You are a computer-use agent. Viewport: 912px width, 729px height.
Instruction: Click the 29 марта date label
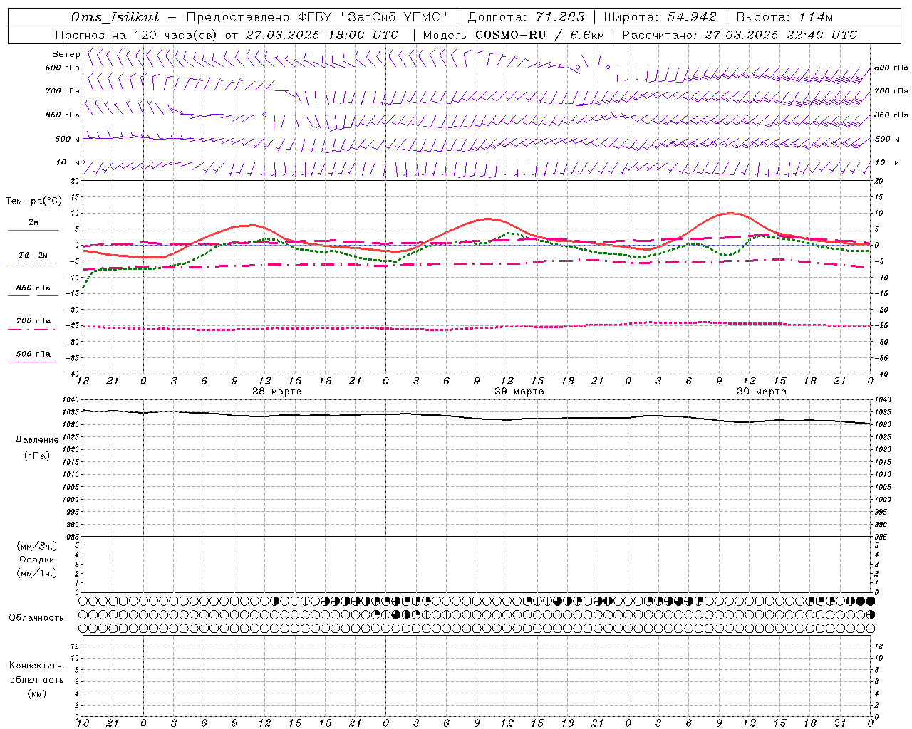click(519, 392)
